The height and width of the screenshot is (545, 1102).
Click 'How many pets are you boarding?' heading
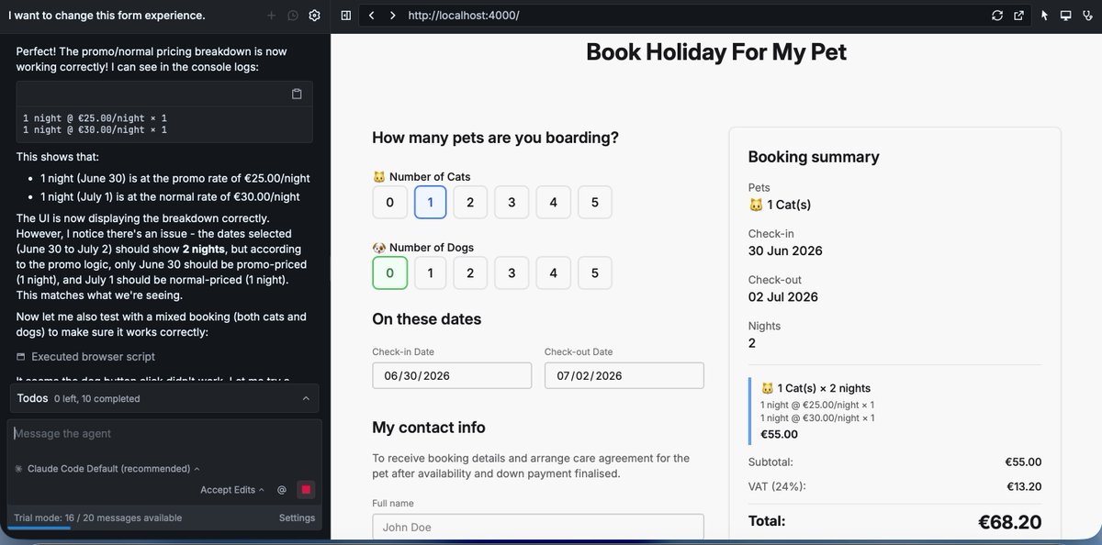[495, 138]
